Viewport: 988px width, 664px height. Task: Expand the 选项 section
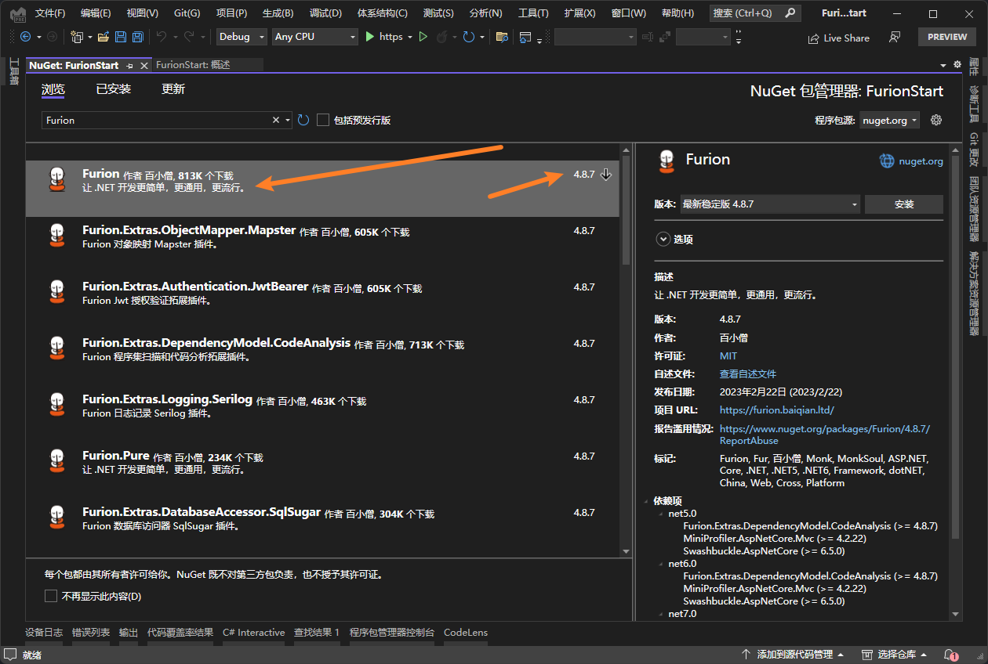[x=663, y=240]
